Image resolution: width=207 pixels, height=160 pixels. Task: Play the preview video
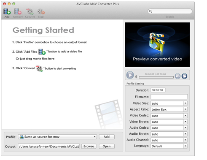[x=130, y=75]
